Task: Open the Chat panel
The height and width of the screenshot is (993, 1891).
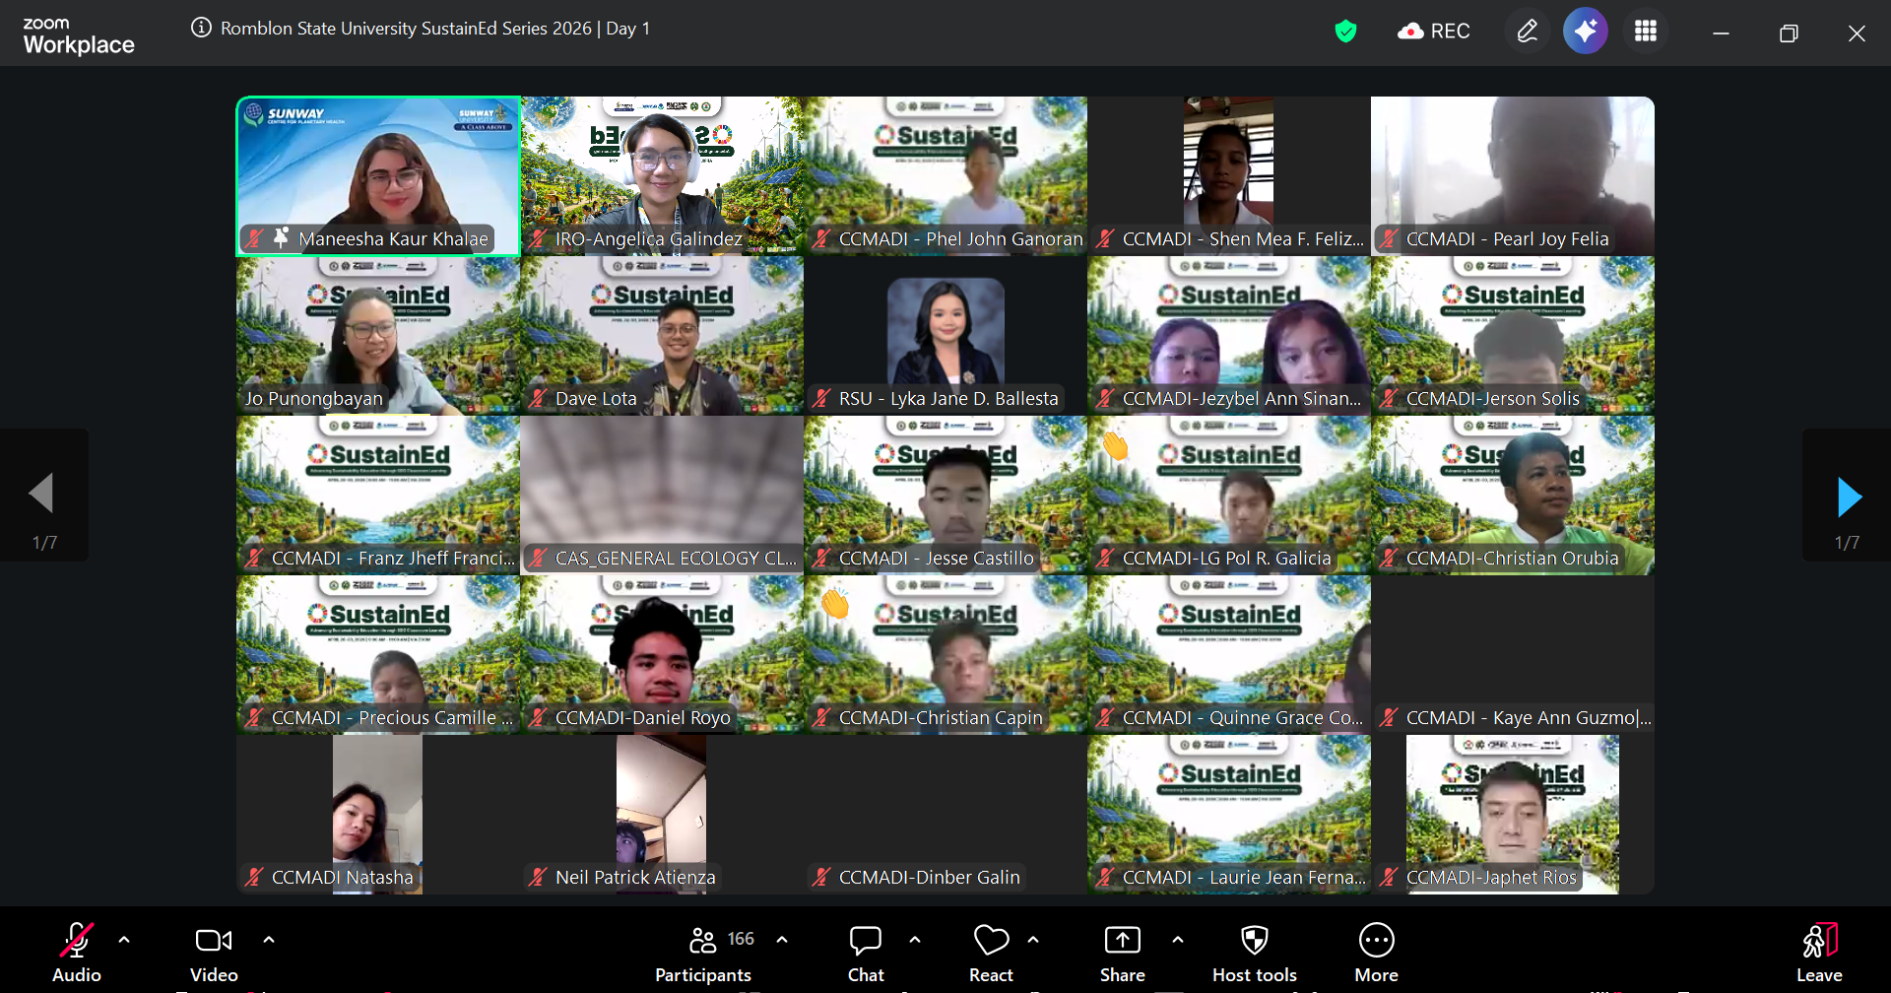Action: pyautogui.click(x=865, y=952)
